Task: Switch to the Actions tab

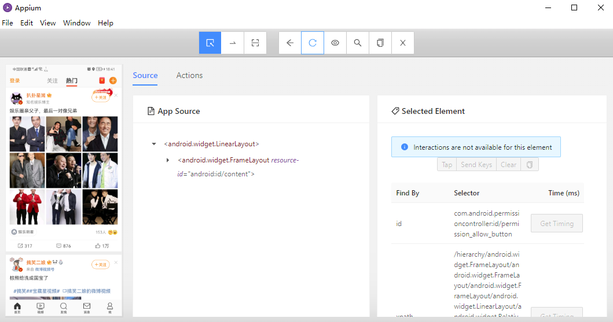Action: click(x=189, y=75)
